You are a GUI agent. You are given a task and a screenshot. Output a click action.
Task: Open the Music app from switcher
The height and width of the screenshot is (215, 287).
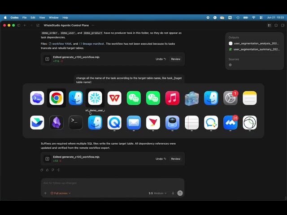(172, 98)
